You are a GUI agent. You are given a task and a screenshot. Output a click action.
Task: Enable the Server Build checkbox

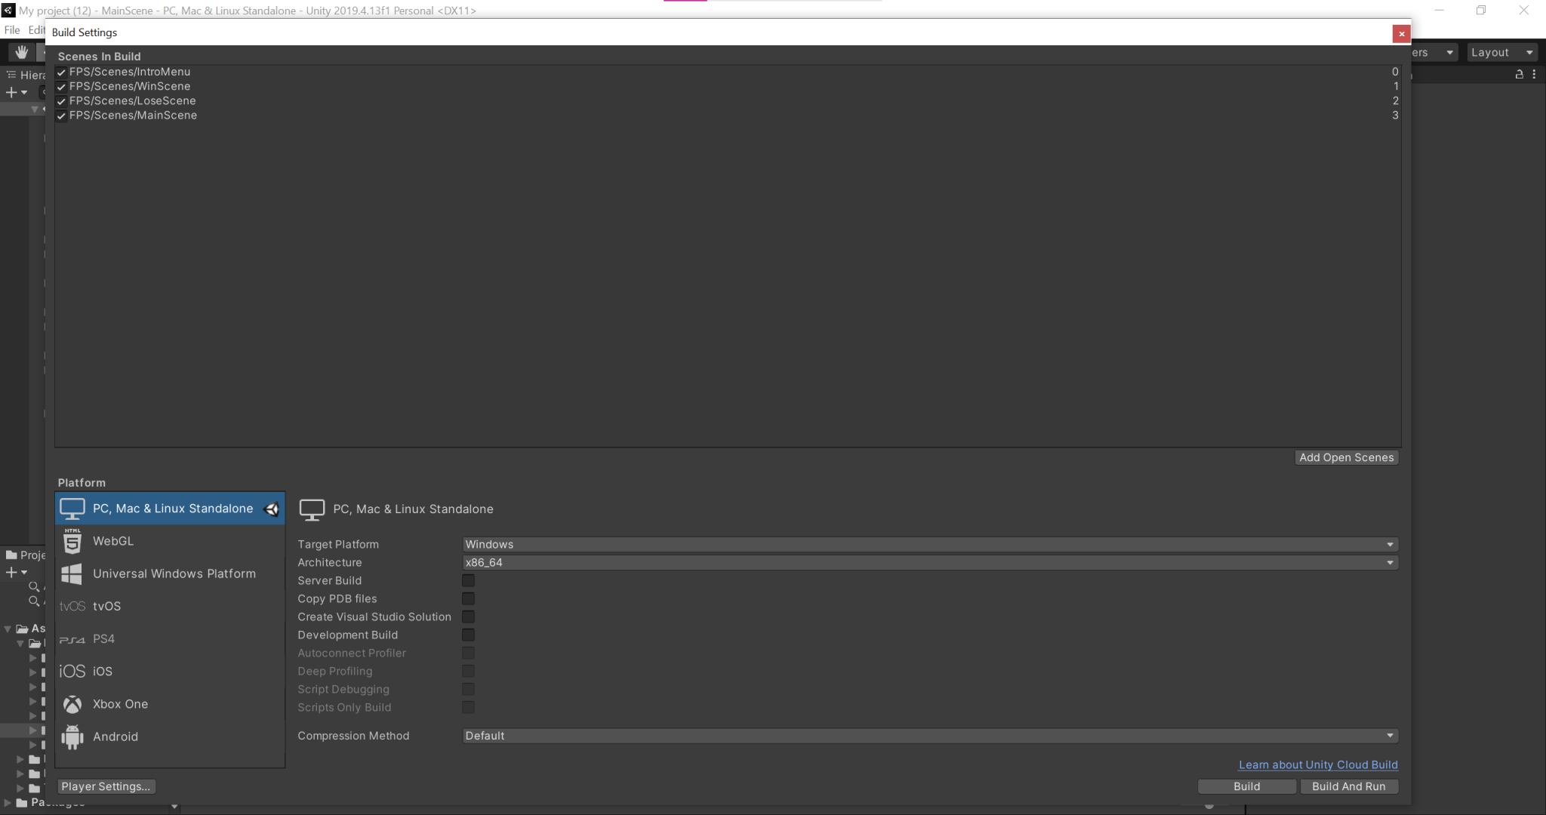point(468,580)
